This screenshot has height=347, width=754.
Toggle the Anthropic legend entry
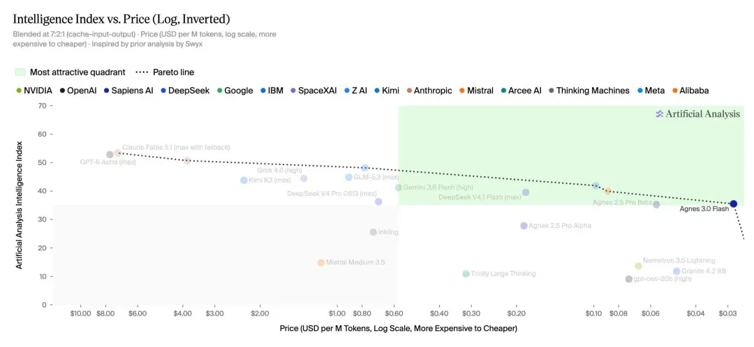(429, 90)
